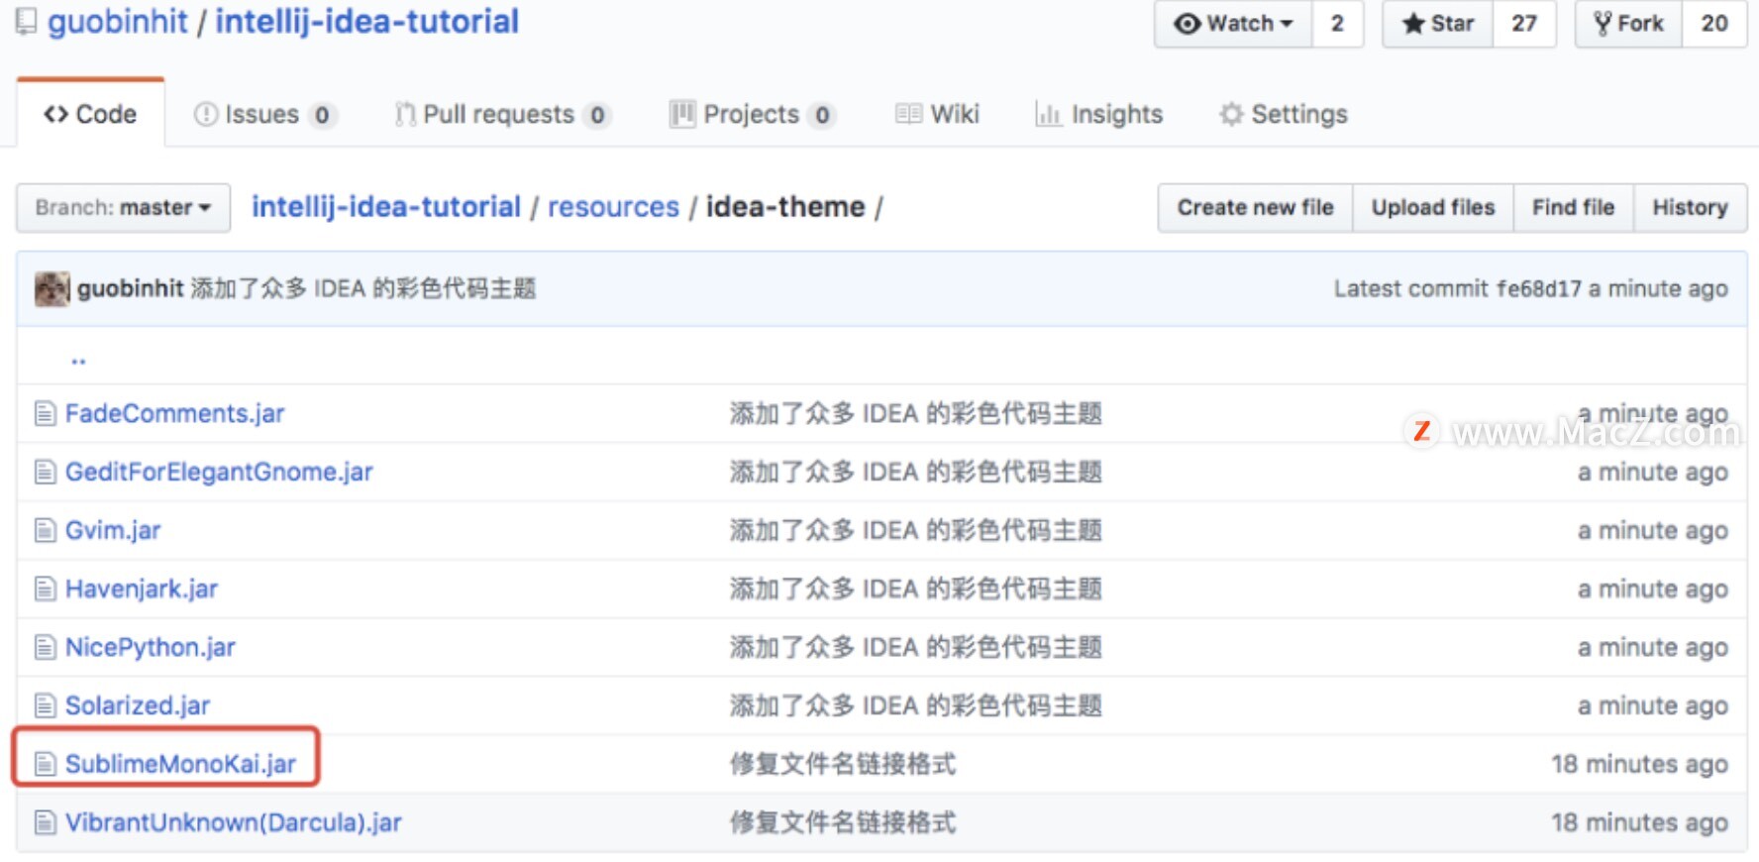Star the repository
The height and width of the screenshot is (862, 1759).
(1437, 24)
